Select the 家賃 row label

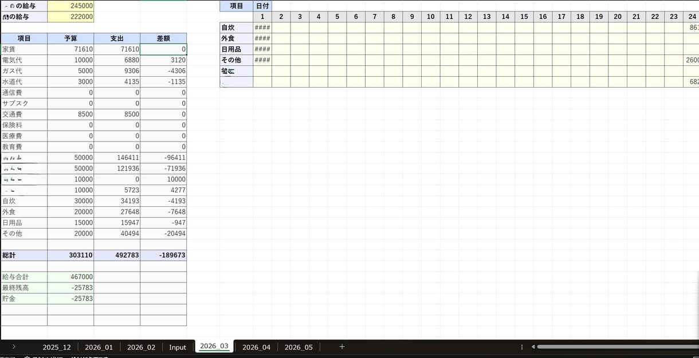(24, 49)
